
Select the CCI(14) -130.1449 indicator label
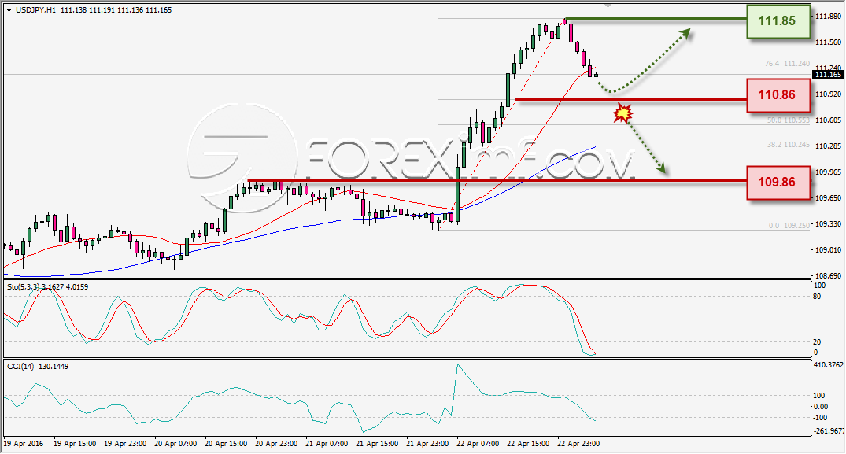click(38, 367)
